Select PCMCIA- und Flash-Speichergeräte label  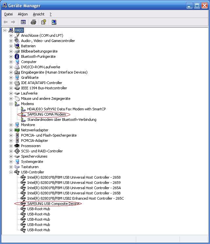tap(49, 135)
